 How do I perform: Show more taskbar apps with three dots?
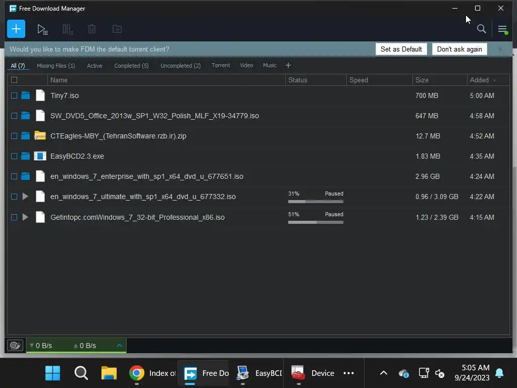click(x=348, y=373)
